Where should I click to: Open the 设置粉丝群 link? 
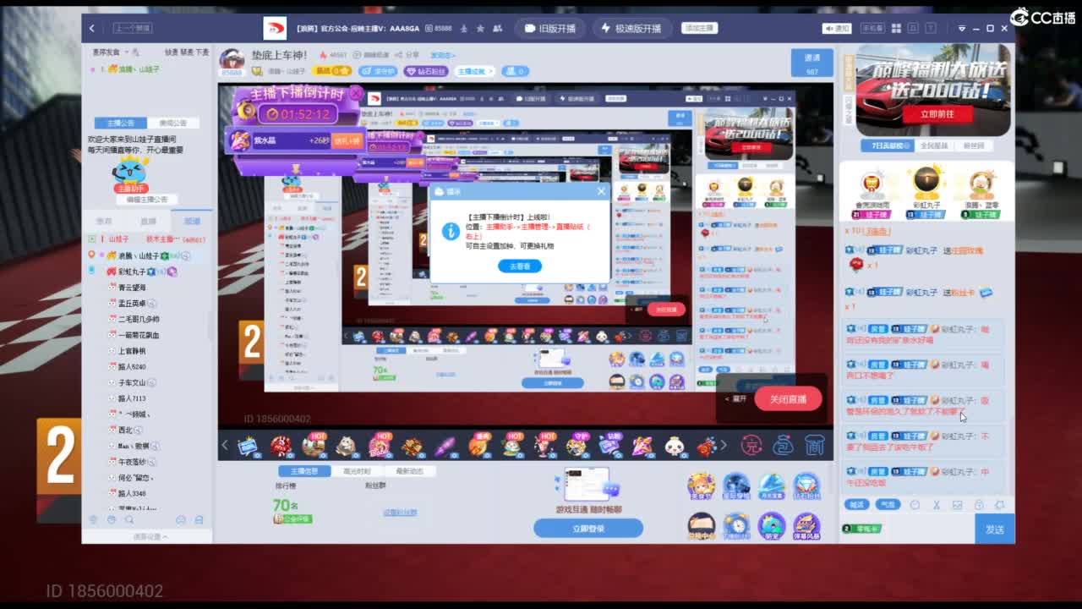[400, 513]
